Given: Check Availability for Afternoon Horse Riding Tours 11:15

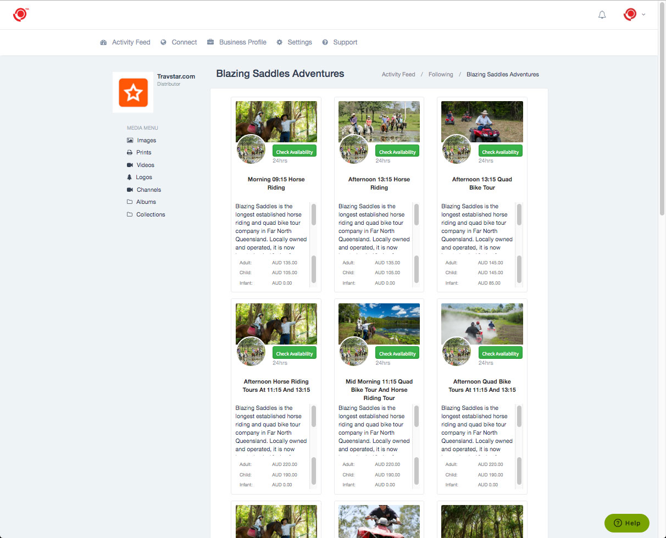Looking at the screenshot, I should [x=295, y=353].
